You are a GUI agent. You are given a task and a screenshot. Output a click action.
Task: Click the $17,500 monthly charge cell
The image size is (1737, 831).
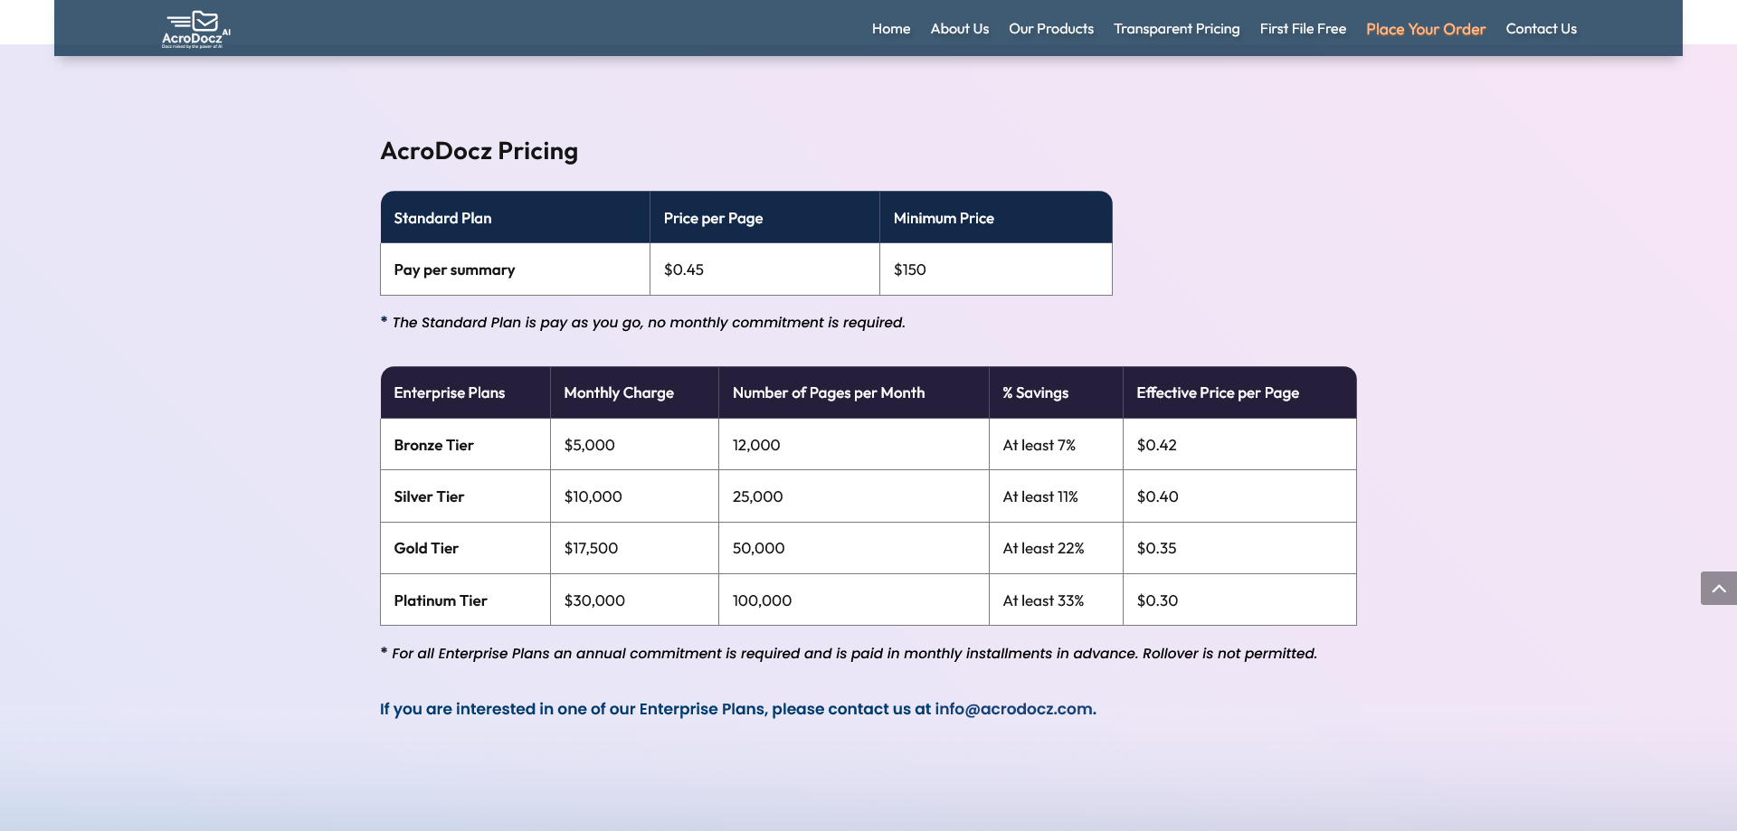tap(634, 548)
